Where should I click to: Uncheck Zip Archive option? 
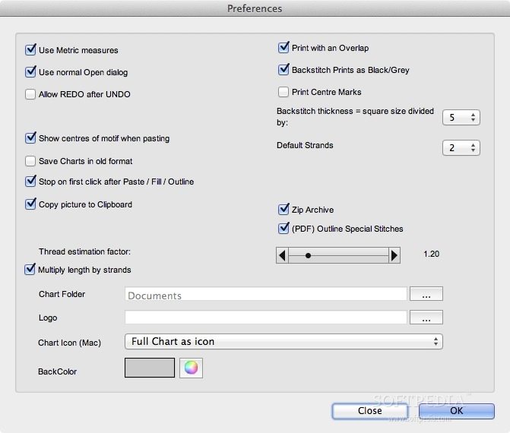284,210
